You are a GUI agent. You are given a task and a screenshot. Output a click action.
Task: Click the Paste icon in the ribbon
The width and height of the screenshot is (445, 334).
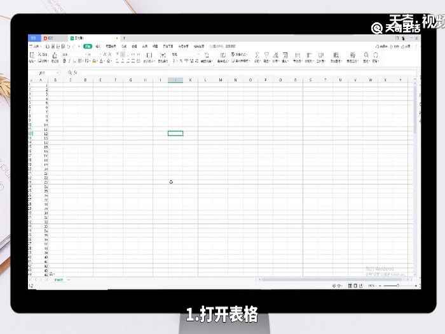pyautogui.click(x=32, y=55)
